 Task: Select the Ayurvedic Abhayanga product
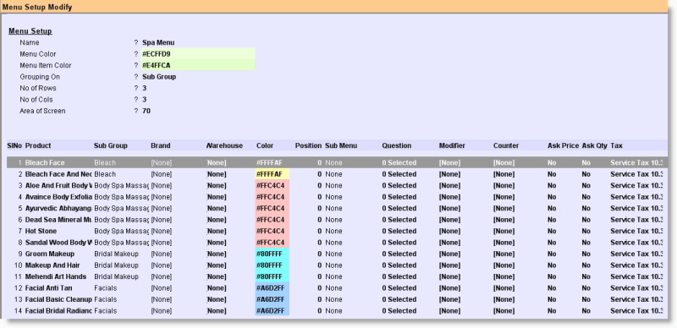[x=58, y=209]
